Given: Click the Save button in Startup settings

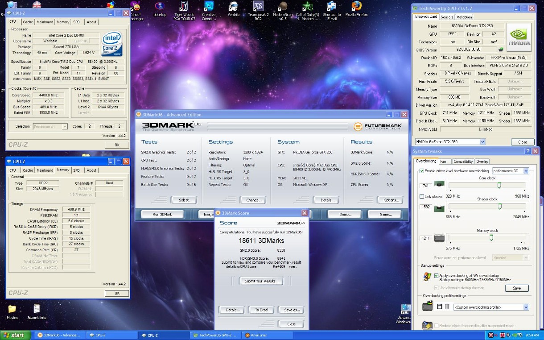Looking at the screenshot, I should [517, 288].
